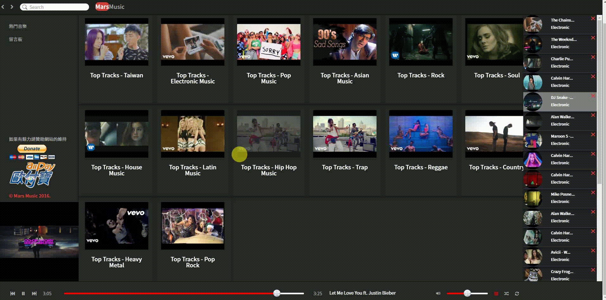Click the MarsMusic logo
606x300 pixels.
pos(110,7)
